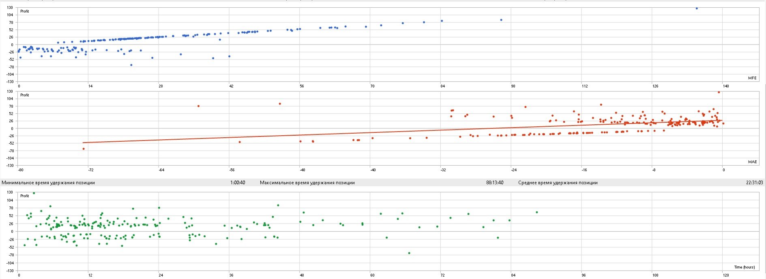Click the 140 tick label on MFE axis
Viewport: 766px width, 279px height.
(x=726, y=86)
